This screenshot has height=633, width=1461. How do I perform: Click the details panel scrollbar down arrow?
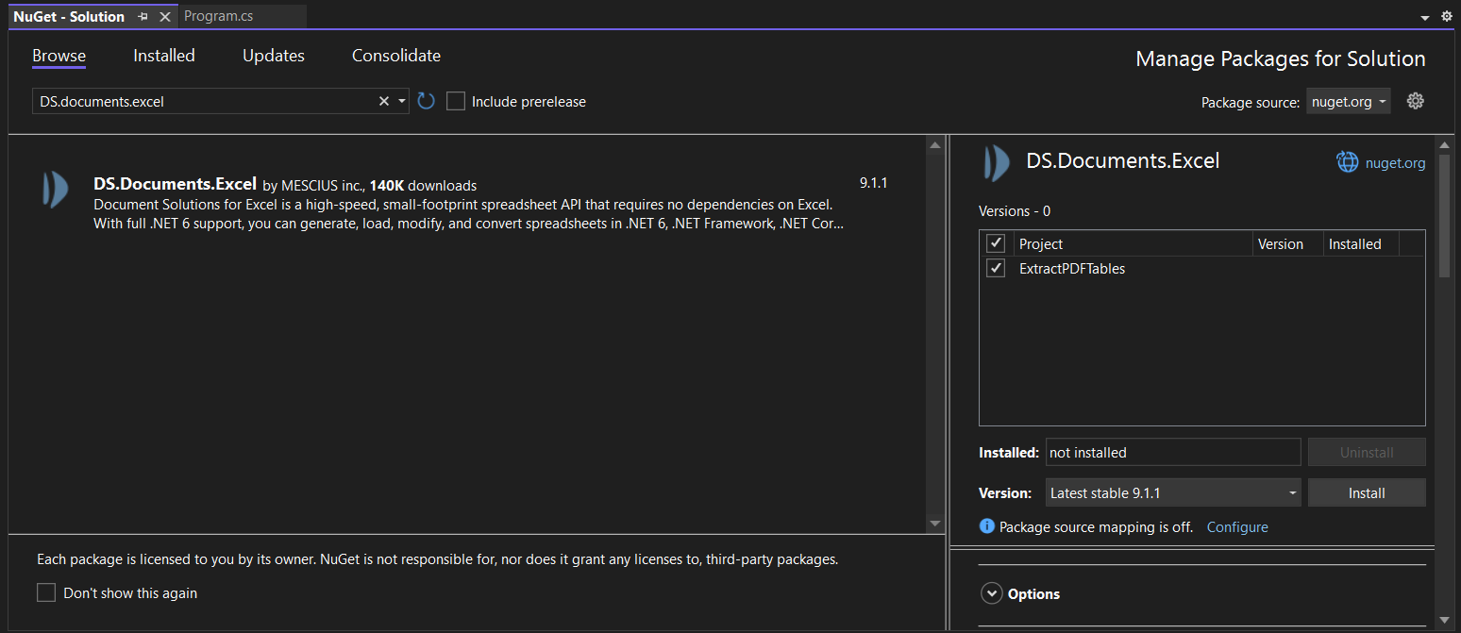pos(1444,619)
